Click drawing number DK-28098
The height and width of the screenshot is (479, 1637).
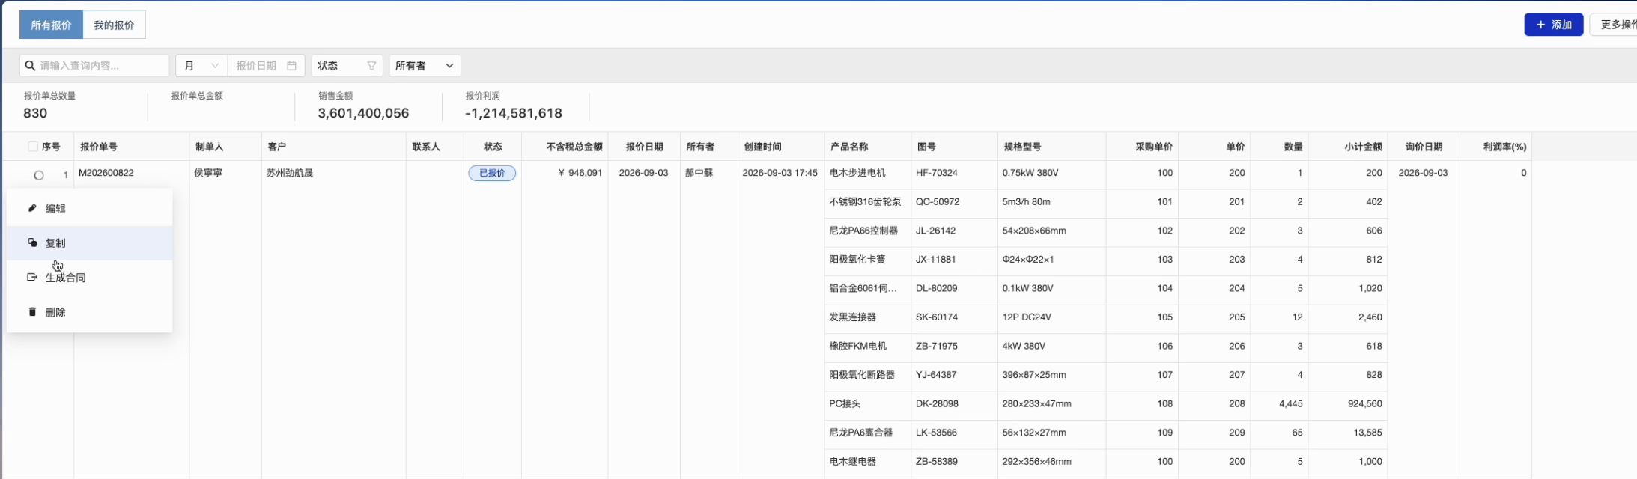(x=937, y=403)
